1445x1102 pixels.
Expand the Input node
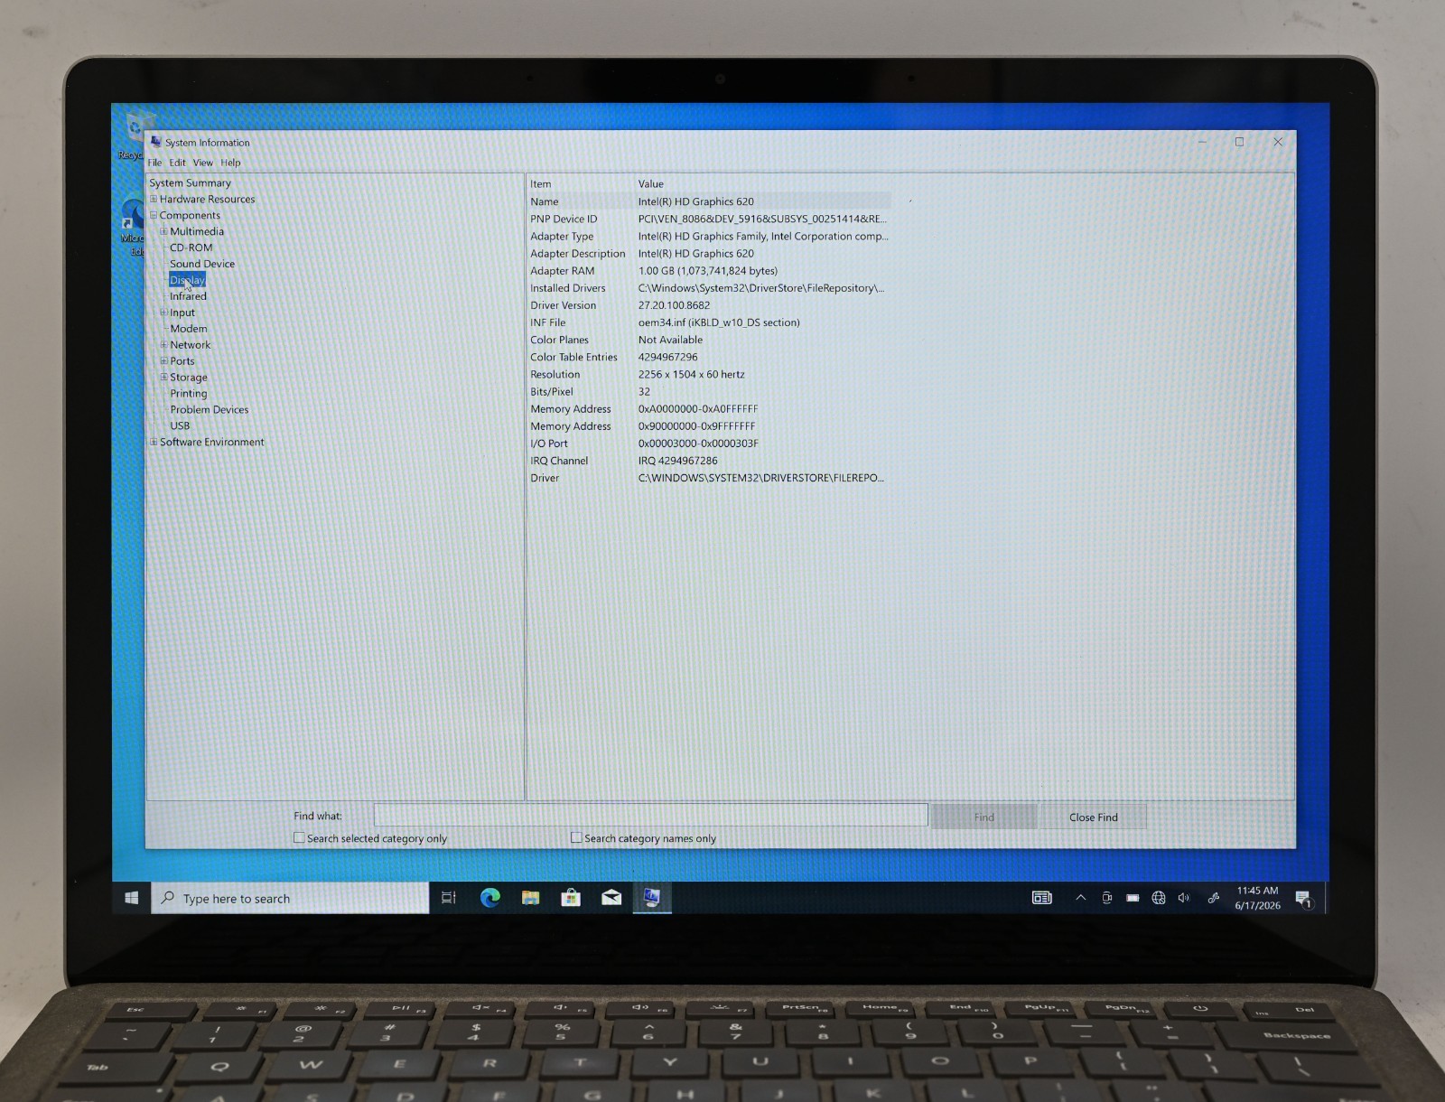[163, 313]
